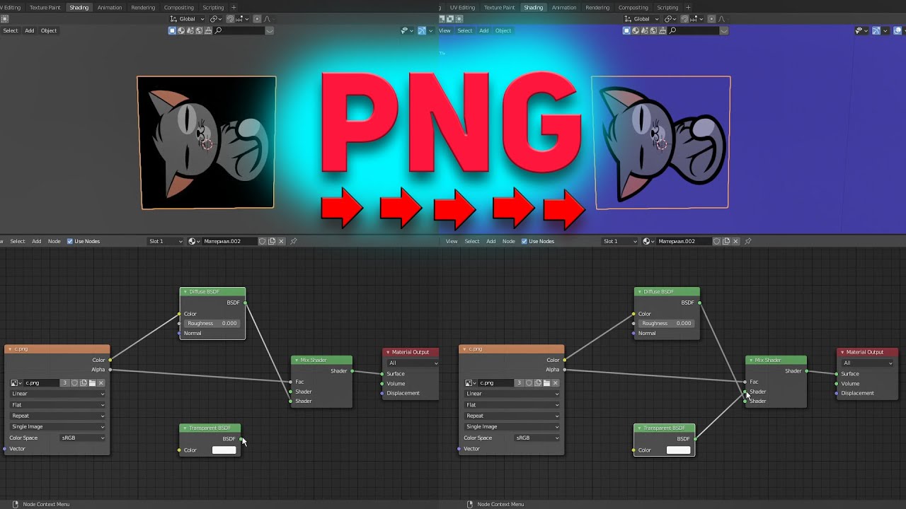
Task: Open Slot 1 dropdown in left node editor
Action: tap(165, 241)
